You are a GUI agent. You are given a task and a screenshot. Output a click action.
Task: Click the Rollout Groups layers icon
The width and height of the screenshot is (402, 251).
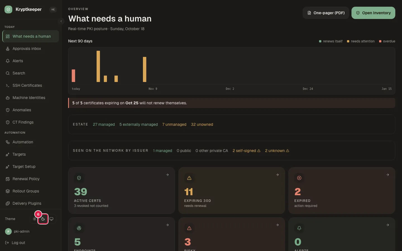click(8, 191)
